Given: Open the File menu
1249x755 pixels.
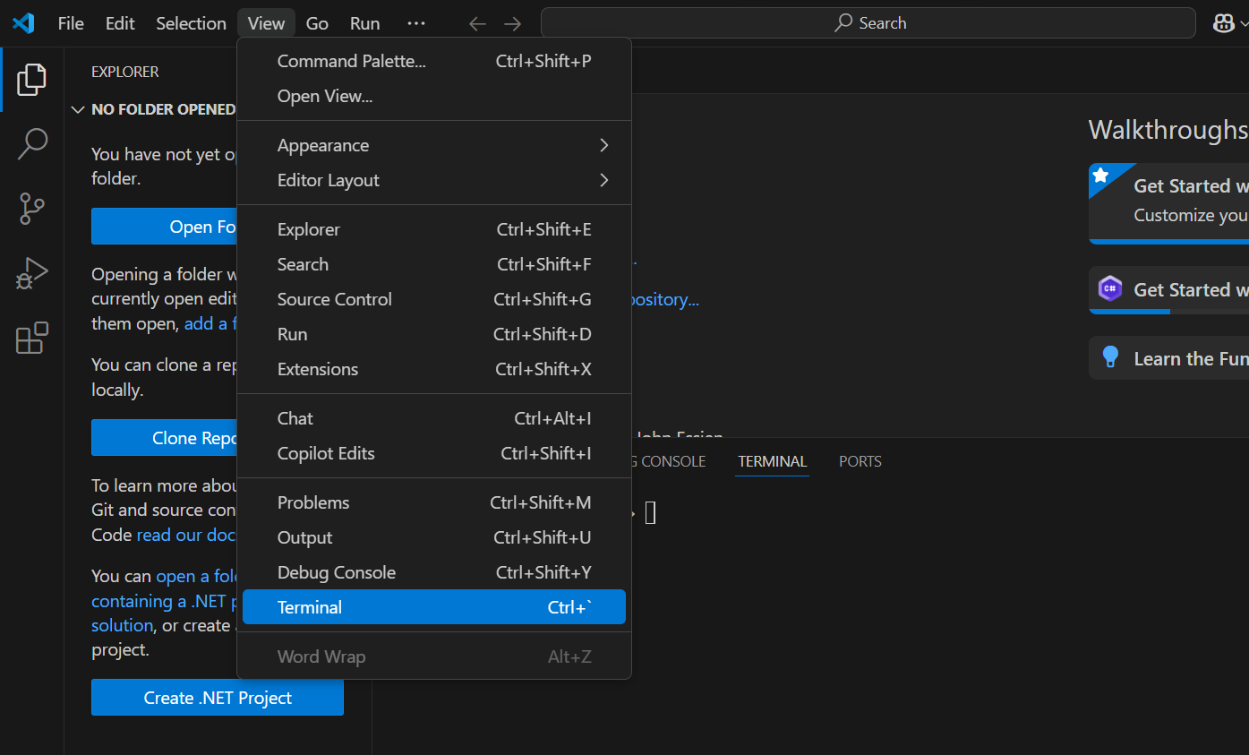Looking at the screenshot, I should [71, 23].
